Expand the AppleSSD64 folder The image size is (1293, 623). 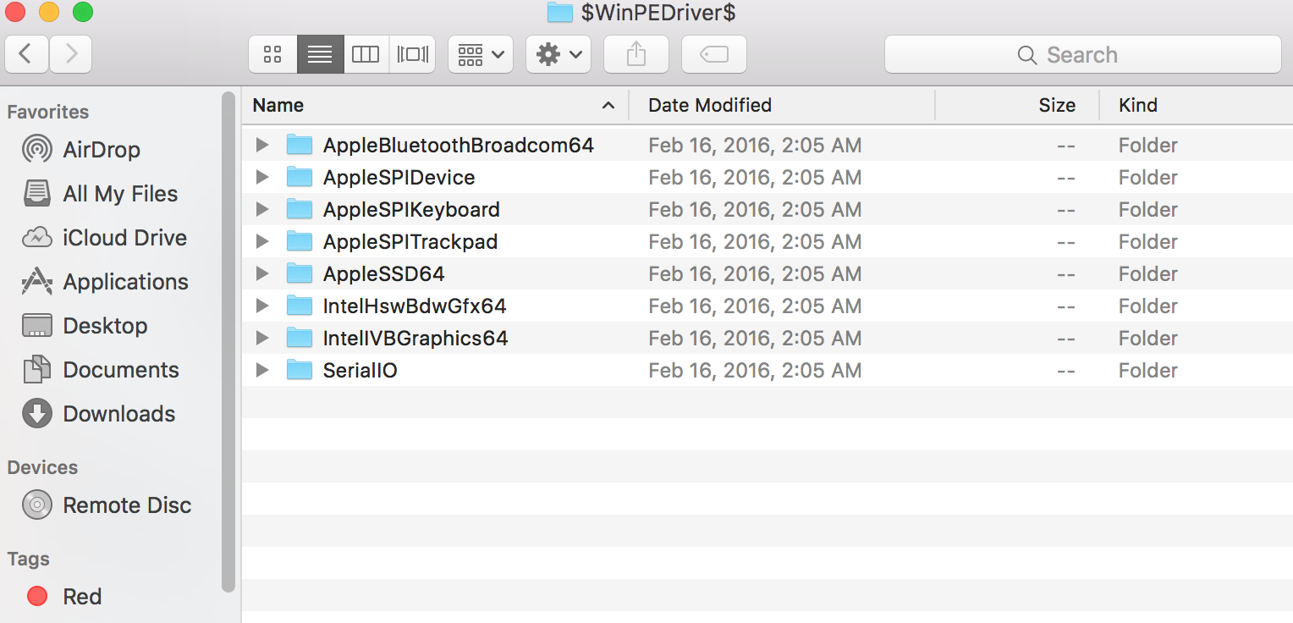point(262,273)
